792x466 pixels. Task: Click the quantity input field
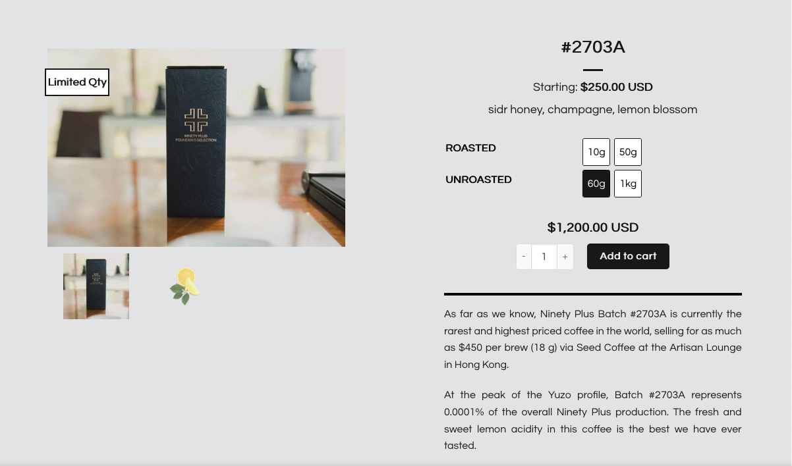tap(544, 257)
